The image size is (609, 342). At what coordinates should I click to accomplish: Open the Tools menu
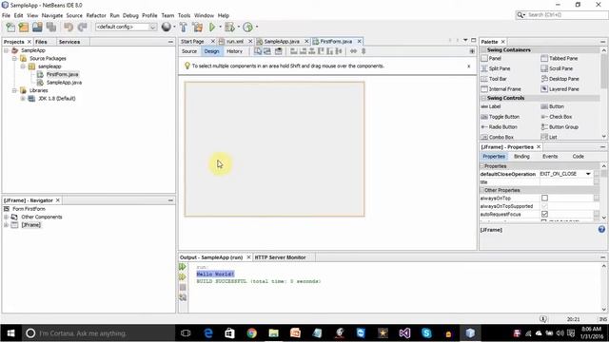[184, 15]
